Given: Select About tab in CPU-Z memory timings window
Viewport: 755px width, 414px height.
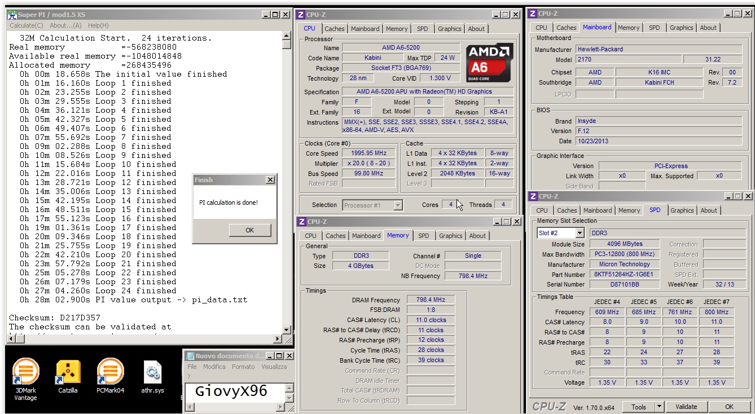Looking at the screenshot, I should (x=477, y=236).
